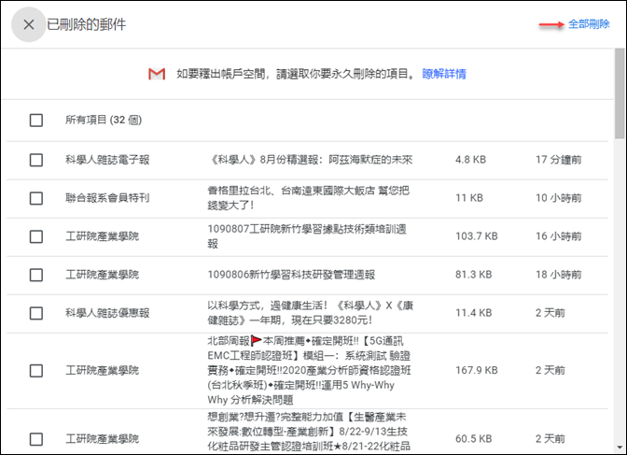Click 全部刪除 to delete all
The width and height of the screenshot is (627, 455).
click(x=589, y=24)
